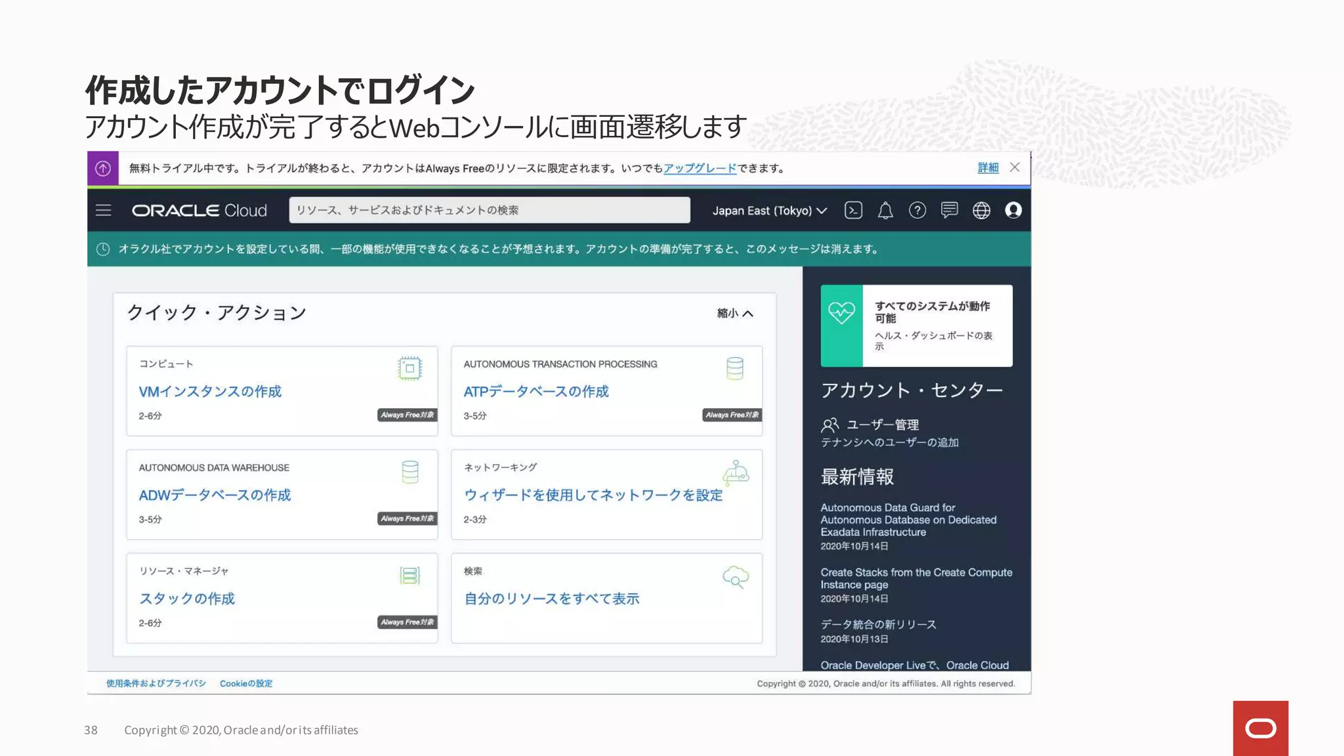The width and height of the screenshot is (1344, 756).
Task: Click the health heartbeat icon
Action: coord(841,313)
